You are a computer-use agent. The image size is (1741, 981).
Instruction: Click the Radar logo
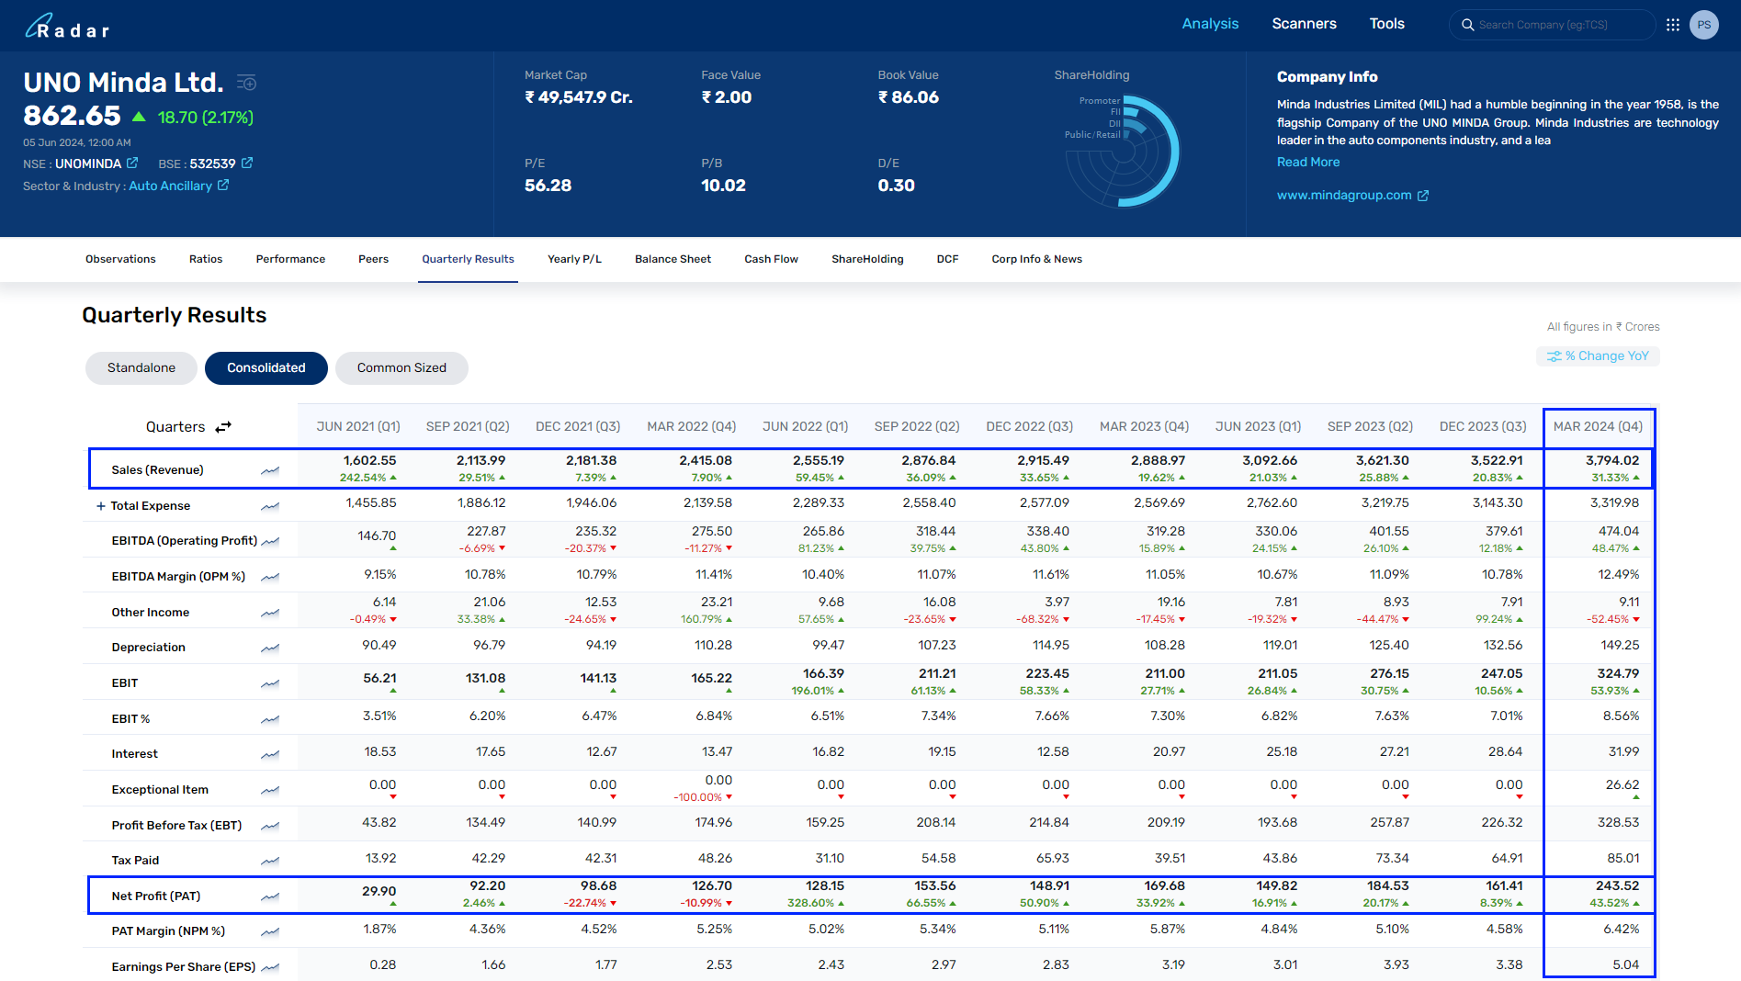67,26
